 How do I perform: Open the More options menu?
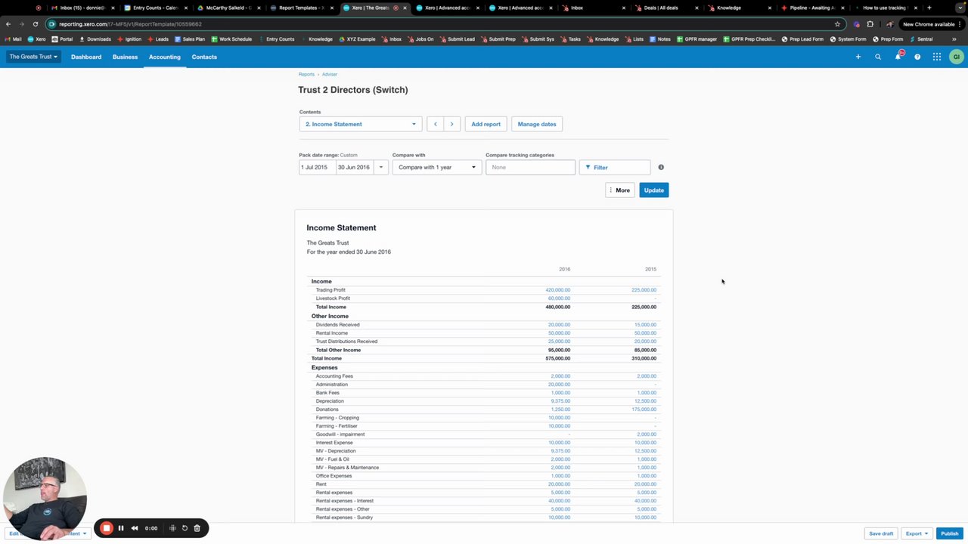point(620,190)
